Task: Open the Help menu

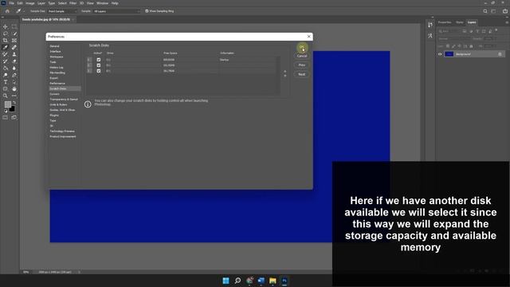Action: (x=115, y=3)
